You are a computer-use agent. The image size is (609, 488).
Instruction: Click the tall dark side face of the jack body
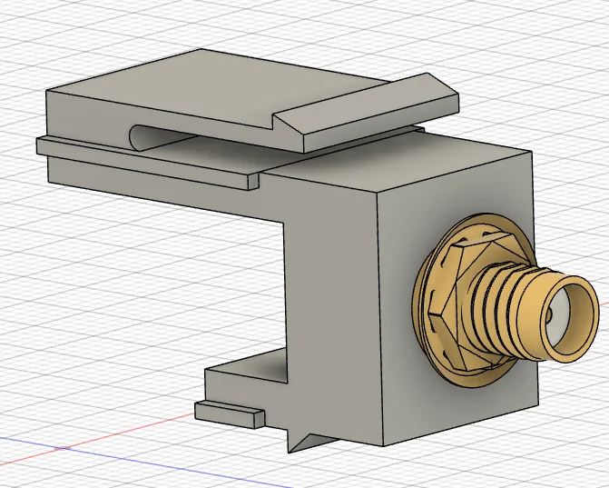click(332, 304)
